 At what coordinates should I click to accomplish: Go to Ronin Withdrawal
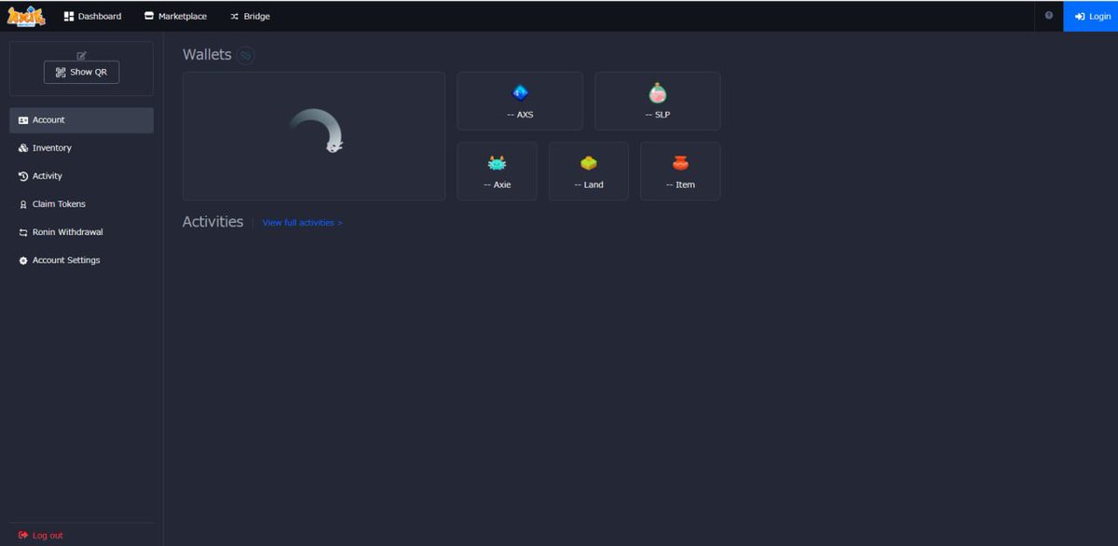(x=81, y=232)
